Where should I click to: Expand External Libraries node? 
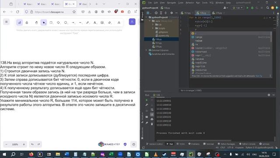[x=146, y=50]
